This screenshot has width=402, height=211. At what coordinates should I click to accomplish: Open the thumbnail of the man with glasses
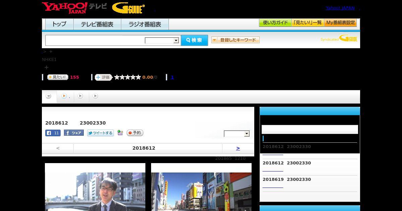point(95,187)
